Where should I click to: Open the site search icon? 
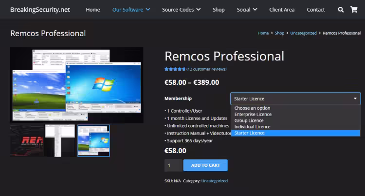[341, 10]
